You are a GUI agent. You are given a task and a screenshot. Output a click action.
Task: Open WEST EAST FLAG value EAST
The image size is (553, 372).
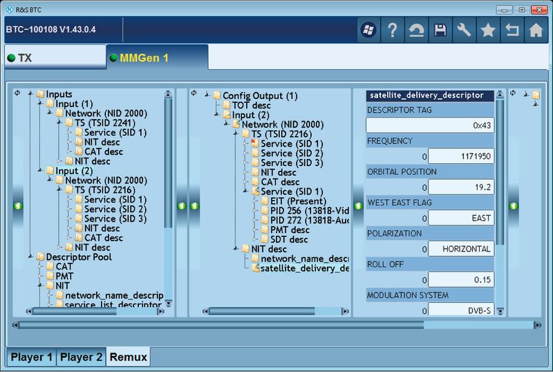pos(461,218)
